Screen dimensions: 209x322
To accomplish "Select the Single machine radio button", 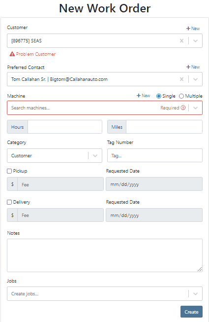I will [x=159, y=96].
